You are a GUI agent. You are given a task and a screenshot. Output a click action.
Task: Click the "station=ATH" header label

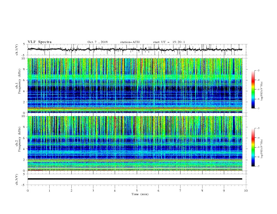tap(130, 42)
